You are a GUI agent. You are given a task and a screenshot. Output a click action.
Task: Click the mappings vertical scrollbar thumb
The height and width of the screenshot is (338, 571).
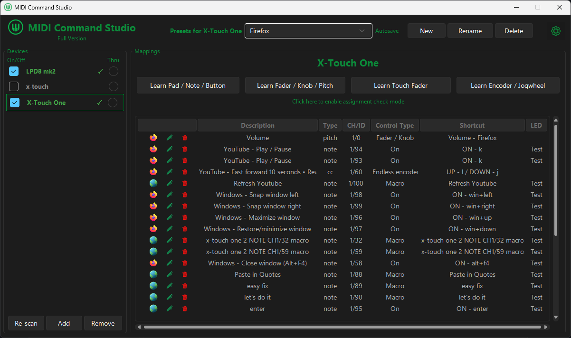(x=556, y=180)
